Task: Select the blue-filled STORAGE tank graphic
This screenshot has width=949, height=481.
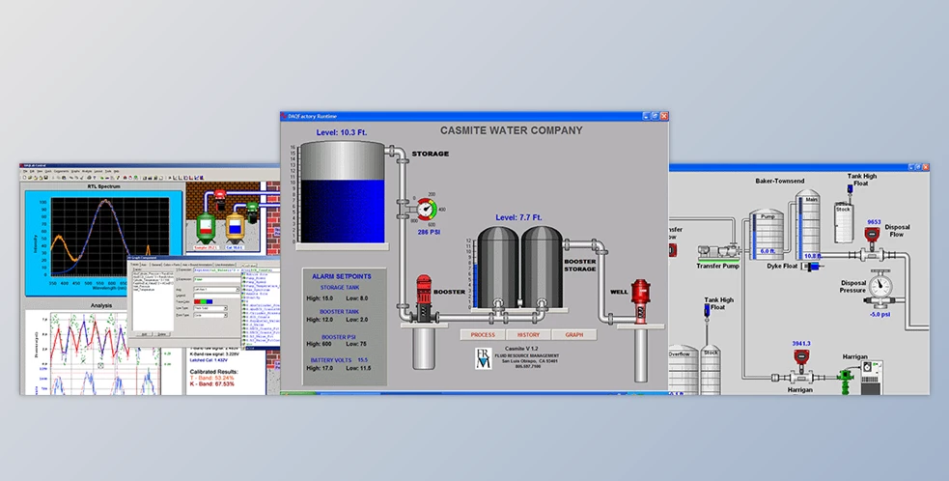Action: point(343,192)
